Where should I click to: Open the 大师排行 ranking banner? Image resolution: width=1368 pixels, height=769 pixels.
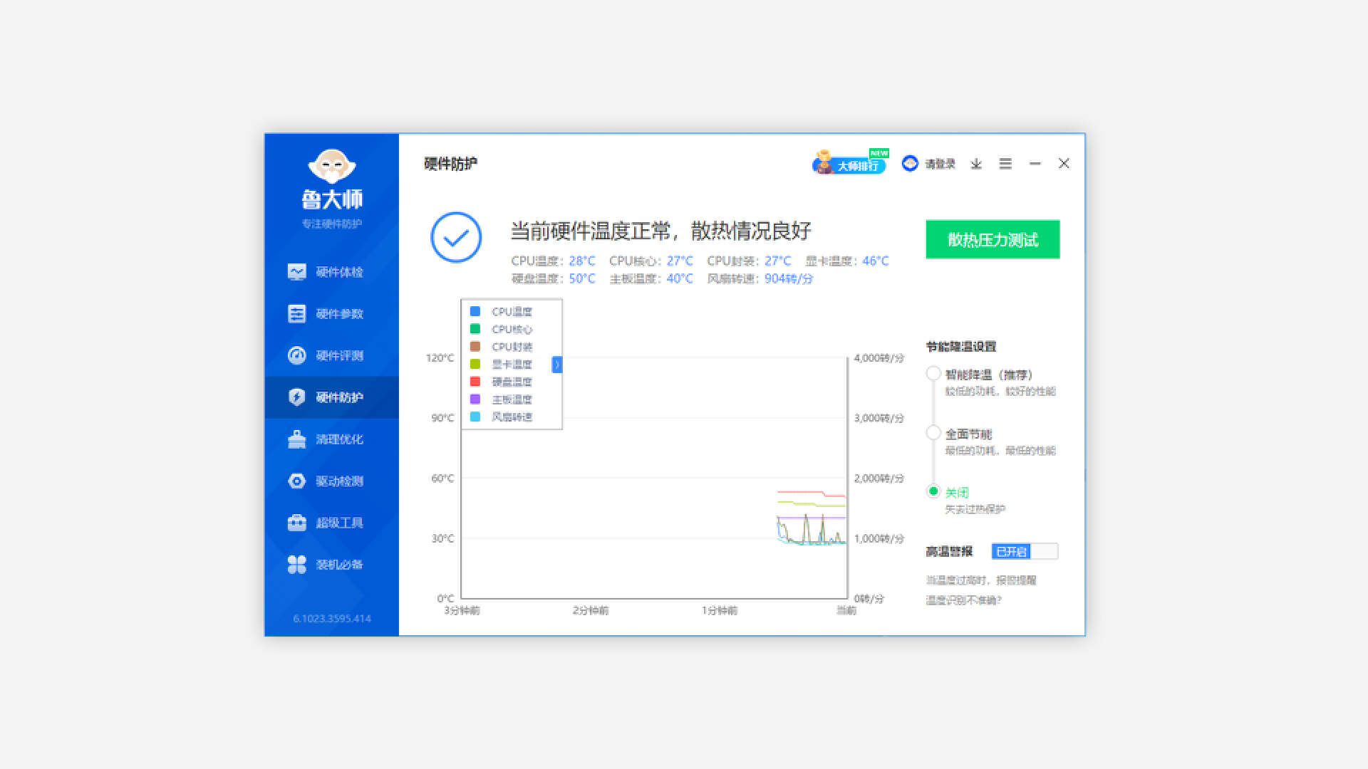[x=852, y=164]
